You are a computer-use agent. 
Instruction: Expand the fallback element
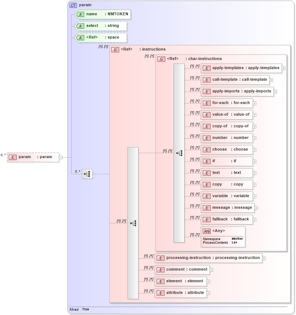point(255,219)
